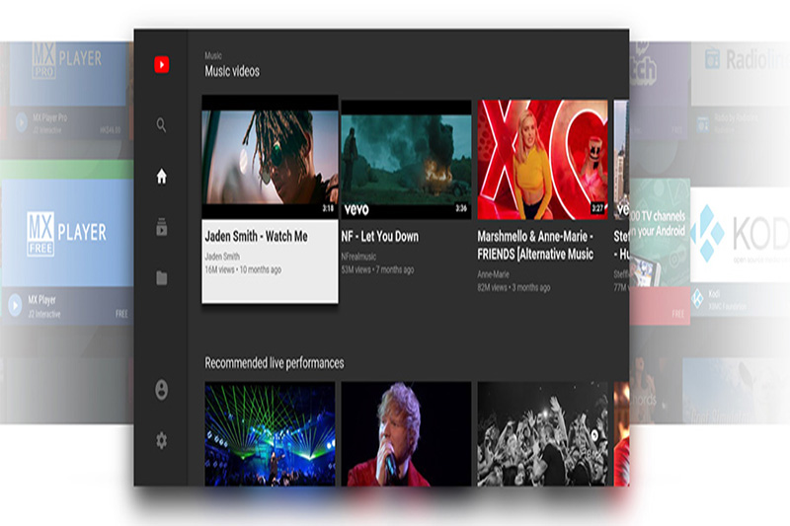
Task: Go to Home via sidebar house icon
Action: (x=162, y=177)
